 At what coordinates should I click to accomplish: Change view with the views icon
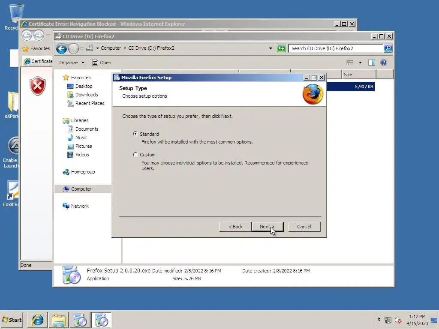tap(350, 63)
